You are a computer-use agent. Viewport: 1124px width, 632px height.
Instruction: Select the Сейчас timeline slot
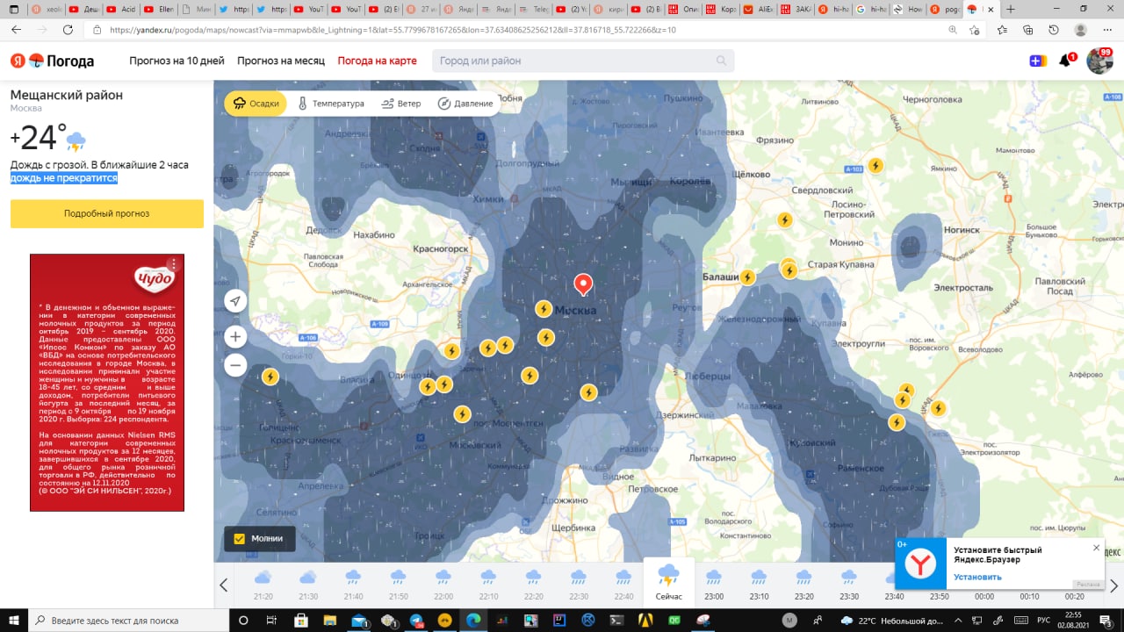668,583
